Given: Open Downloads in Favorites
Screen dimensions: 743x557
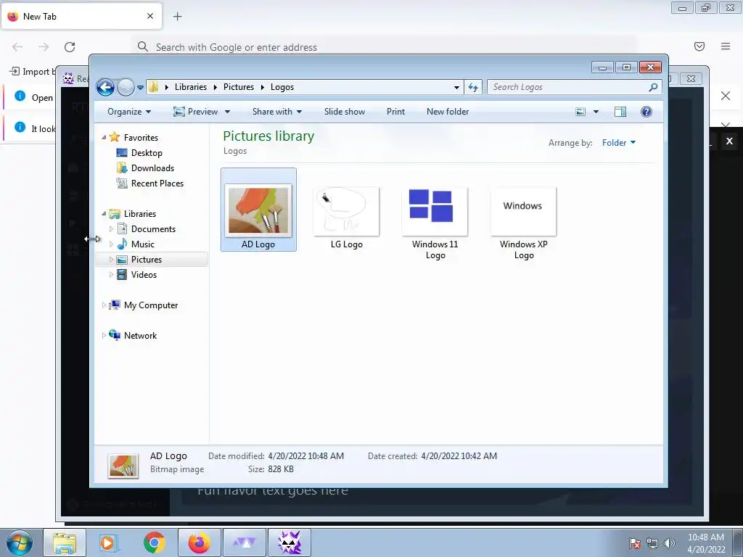Looking at the screenshot, I should pos(152,168).
